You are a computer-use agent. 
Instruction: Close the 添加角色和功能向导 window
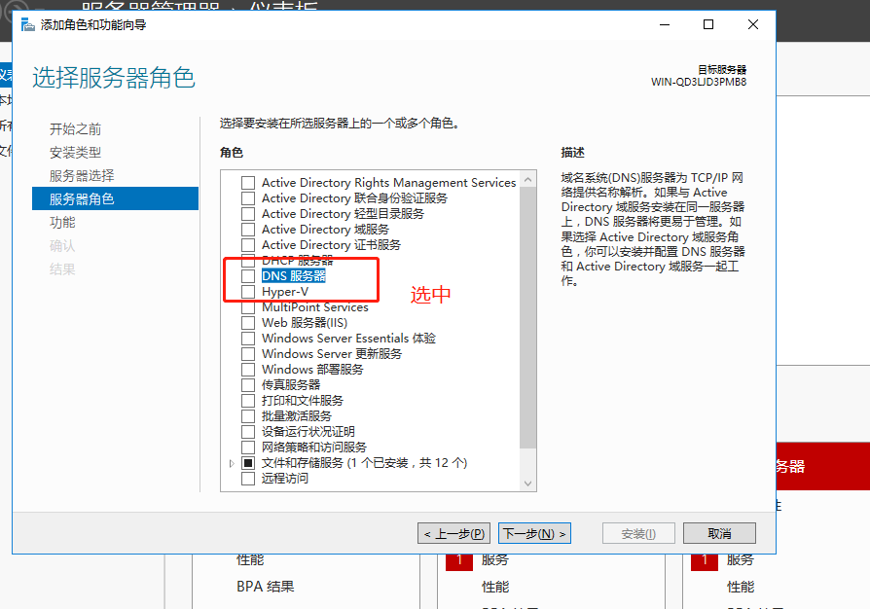pos(753,25)
